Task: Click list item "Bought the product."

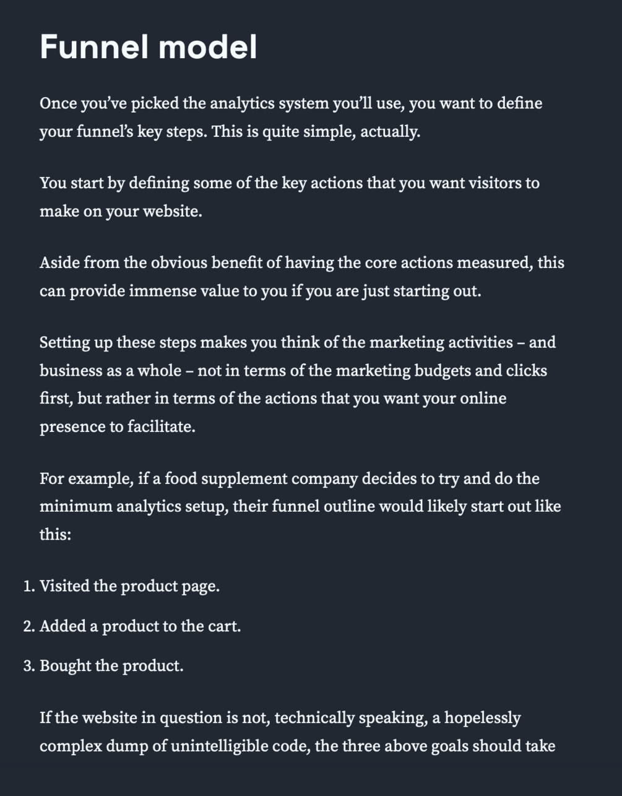Action: pyautogui.click(x=111, y=666)
